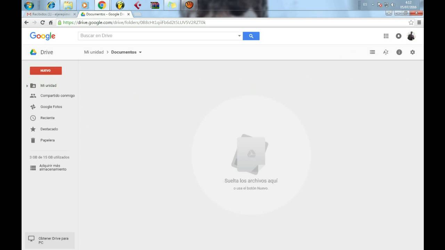Image resolution: width=445 pixels, height=250 pixels.
Task: Open Windows Explorer folder taskbar icon
Action: (x=68, y=5)
